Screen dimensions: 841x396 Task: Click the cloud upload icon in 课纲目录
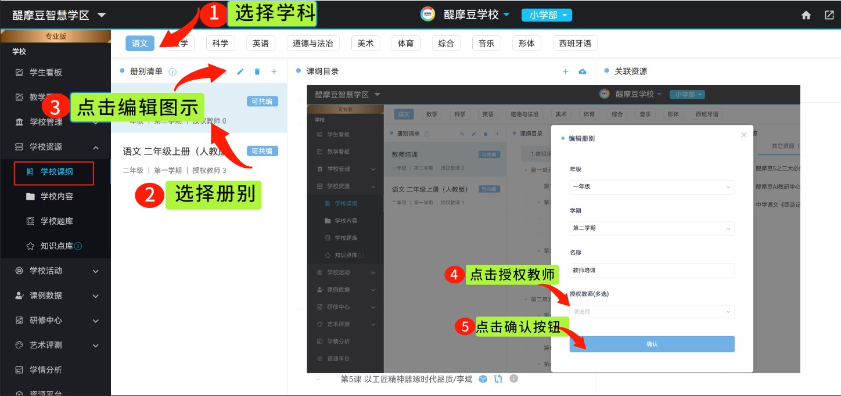click(583, 71)
